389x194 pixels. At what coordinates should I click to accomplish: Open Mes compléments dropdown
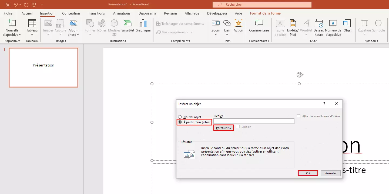[175, 32]
